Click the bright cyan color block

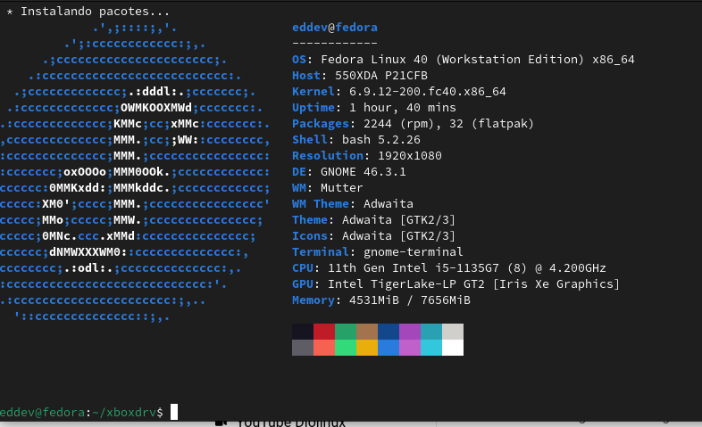point(431,348)
